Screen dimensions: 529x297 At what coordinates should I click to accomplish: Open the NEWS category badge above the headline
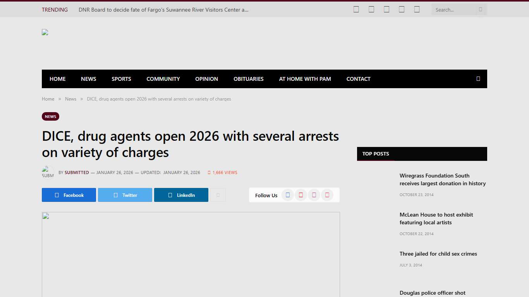tap(50, 116)
